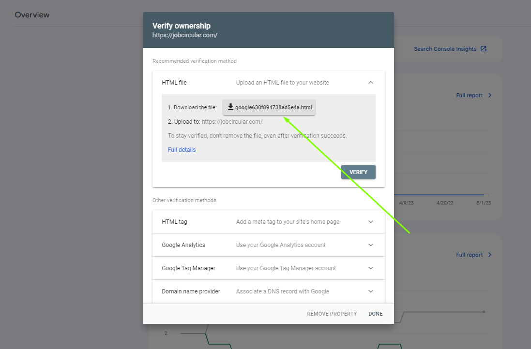Click the download icon beside the HTML filename
The height and width of the screenshot is (349, 531).
[x=230, y=107]
